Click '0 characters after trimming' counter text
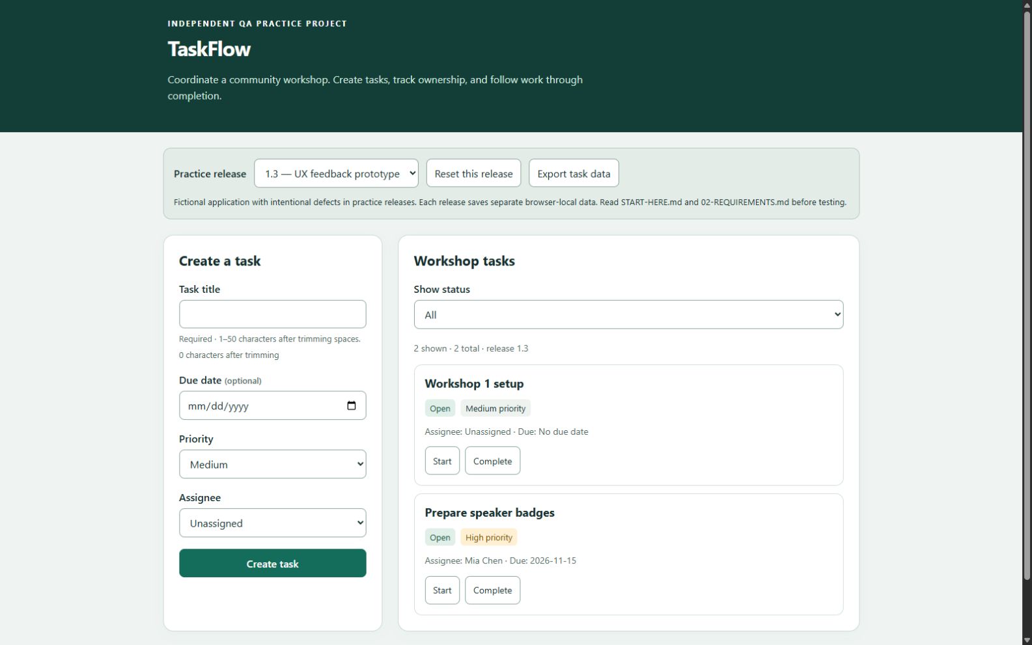The height and width of the screenshot is (645, 1032). click(229, 355)
